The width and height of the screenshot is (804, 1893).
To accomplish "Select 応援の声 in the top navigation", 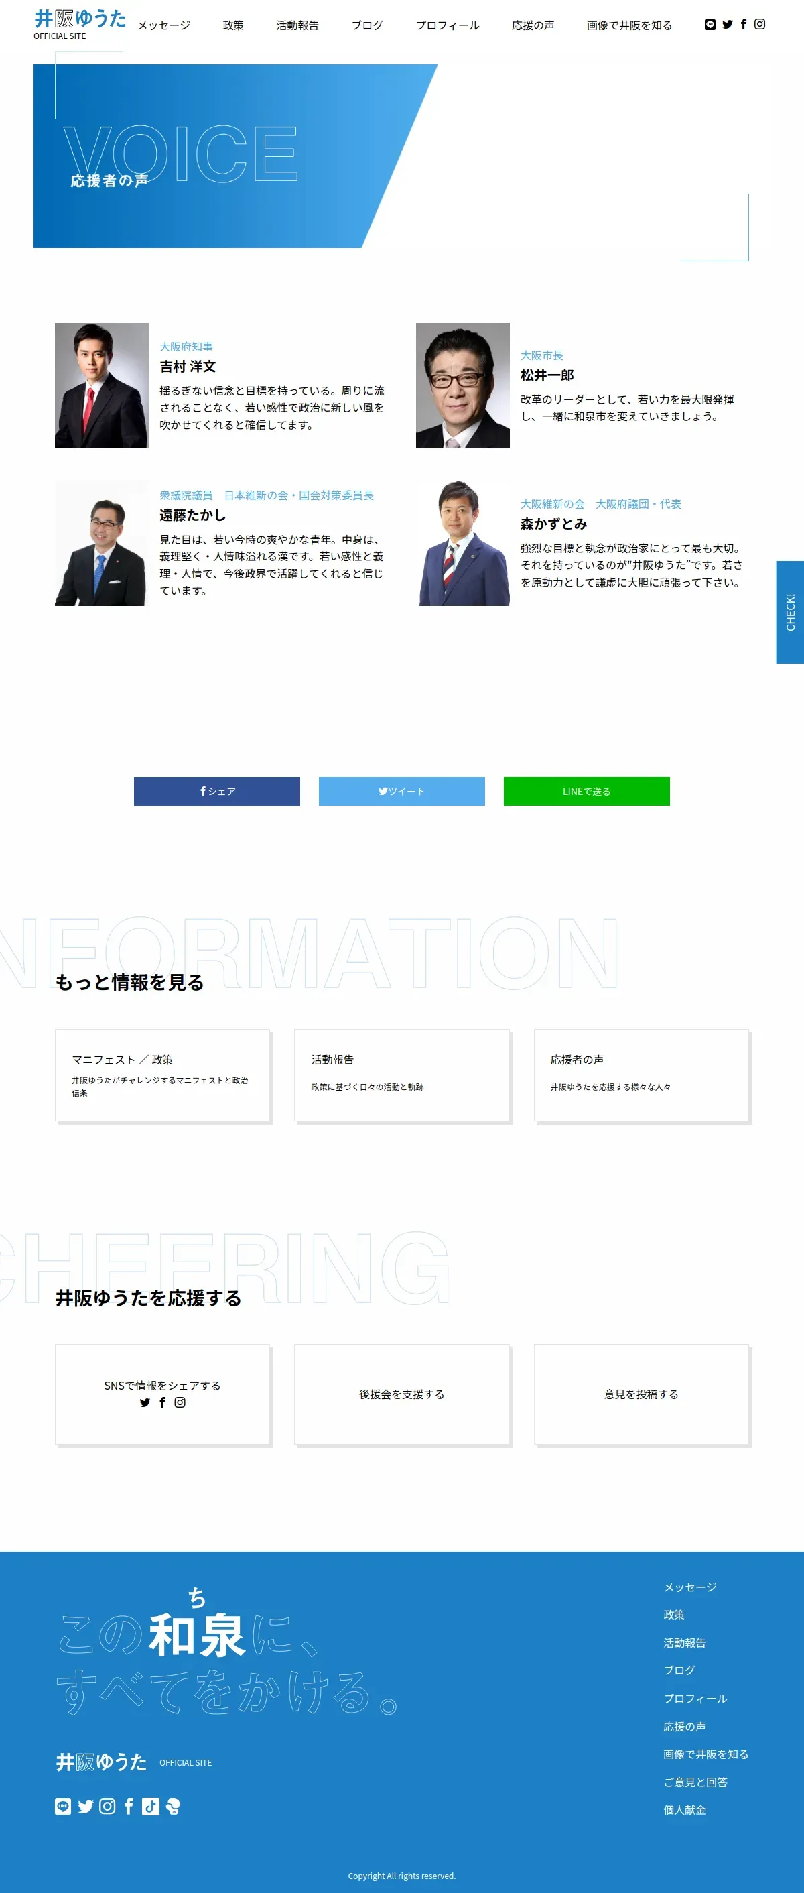I will pos(533,25).
